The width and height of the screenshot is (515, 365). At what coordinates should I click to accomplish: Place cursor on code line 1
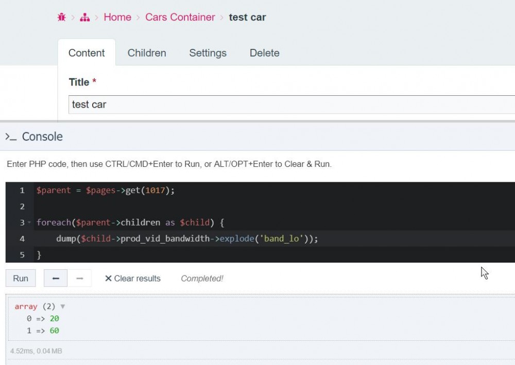pyautogui.click(x=106, y=190)
